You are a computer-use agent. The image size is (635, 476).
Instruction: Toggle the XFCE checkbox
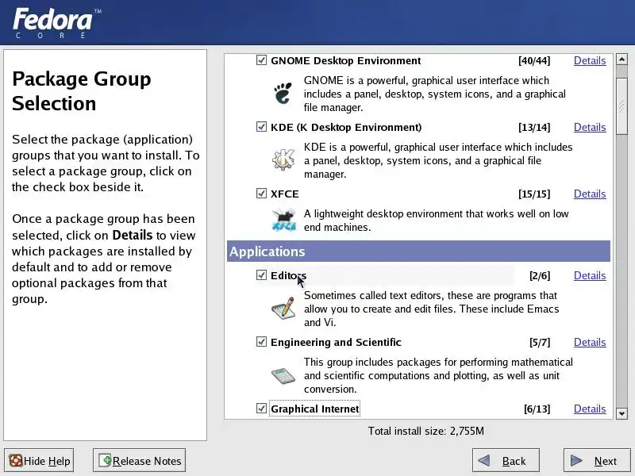click(261, 194)
